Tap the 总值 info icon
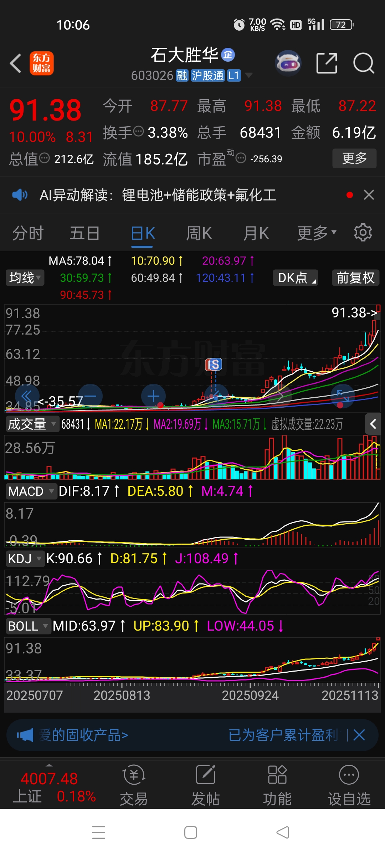Image resolution: width=385 pixels, height=856 pixels. coord(44,158)
